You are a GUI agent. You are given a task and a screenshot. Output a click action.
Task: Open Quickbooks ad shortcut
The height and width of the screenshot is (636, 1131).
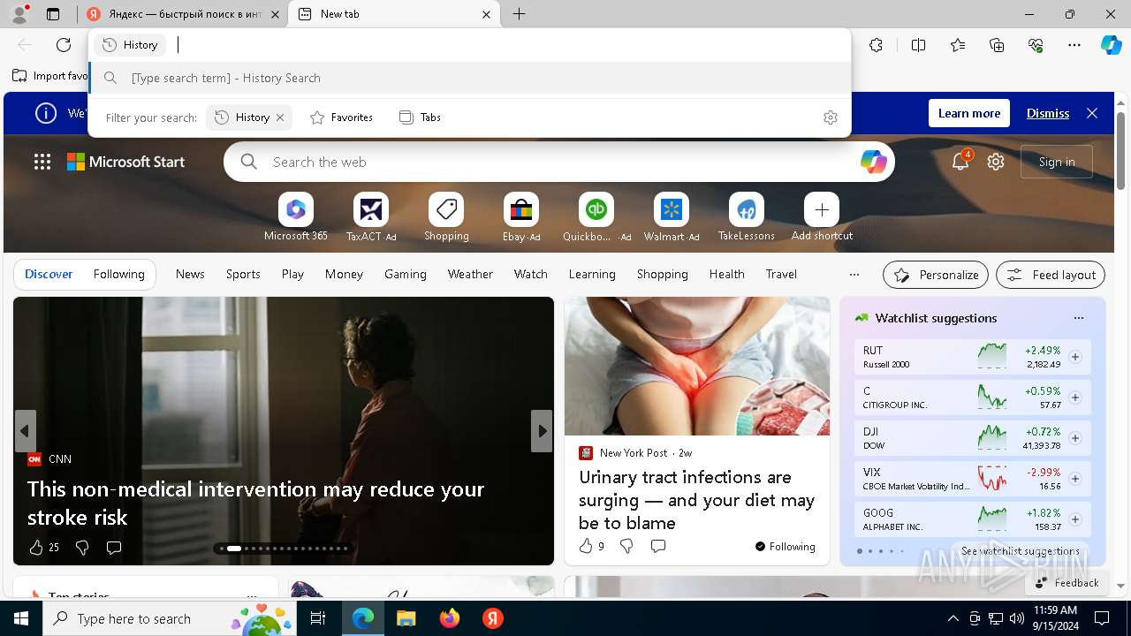coord(596,217)
